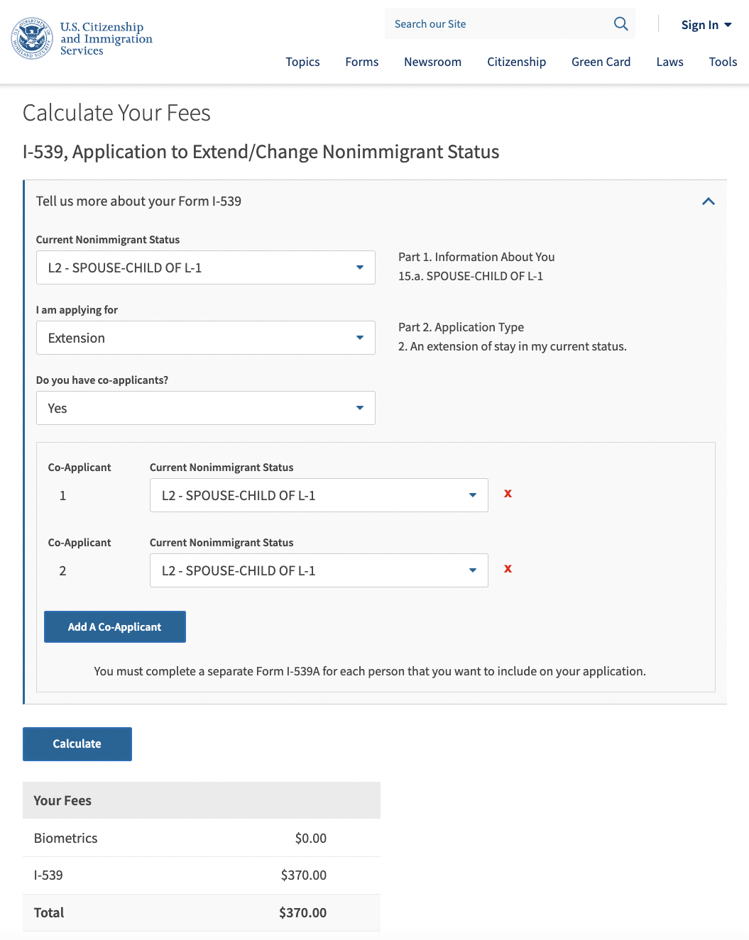Open the Sign In dropdown arrow
Screen dimensions: 749x940
pyautogui.click(x=728, y=25)
